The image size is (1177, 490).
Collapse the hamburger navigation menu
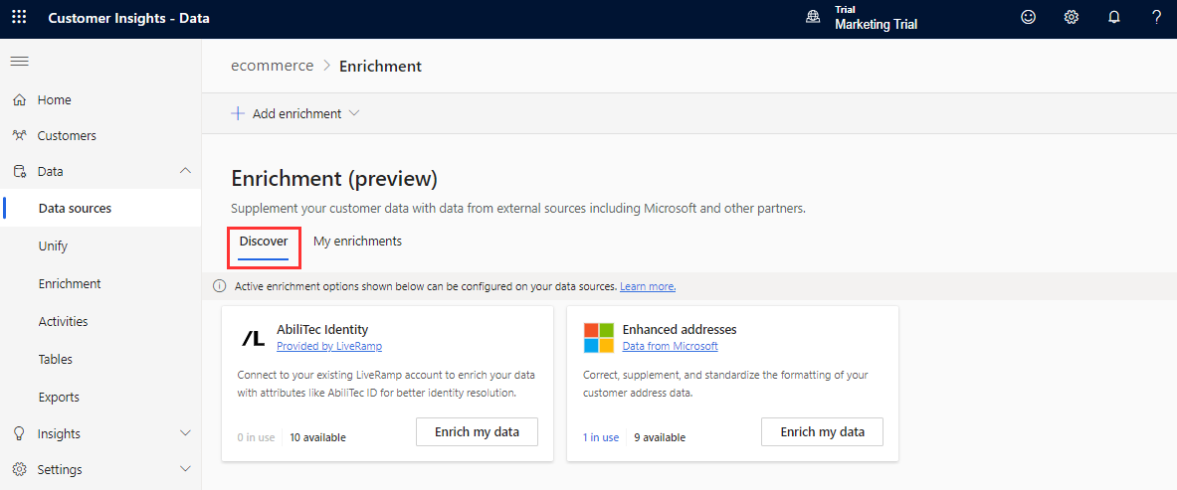click(x=19, y=62)
